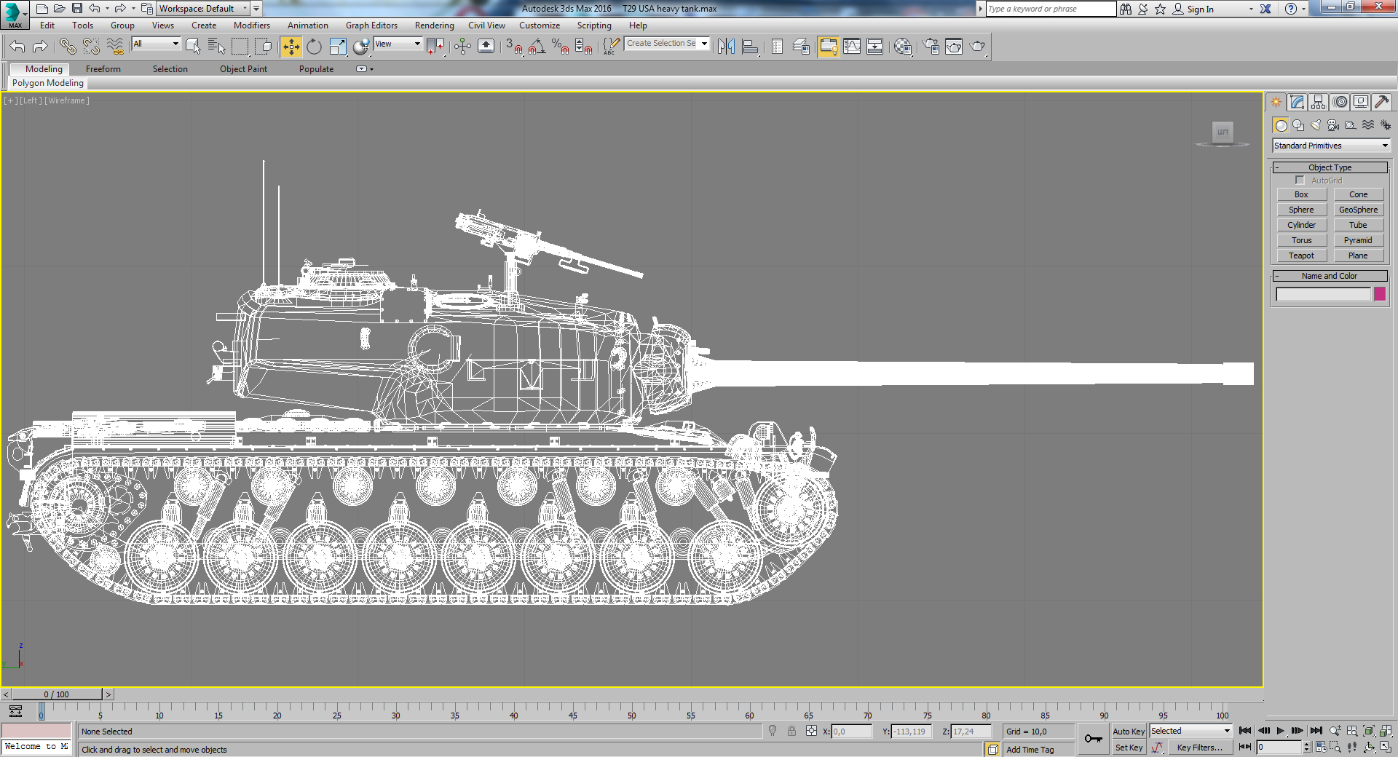Switch to the Lights creation category
Image resolution: width=1398 pixels, height=757 pixels.
[1315, 125]
